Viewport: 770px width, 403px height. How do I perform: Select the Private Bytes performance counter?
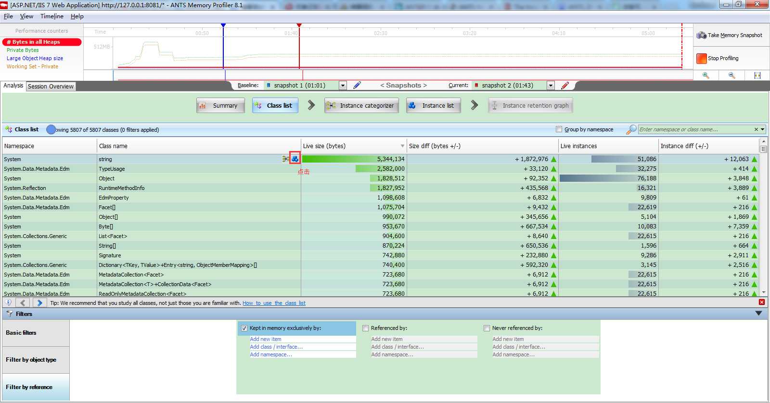23,50
